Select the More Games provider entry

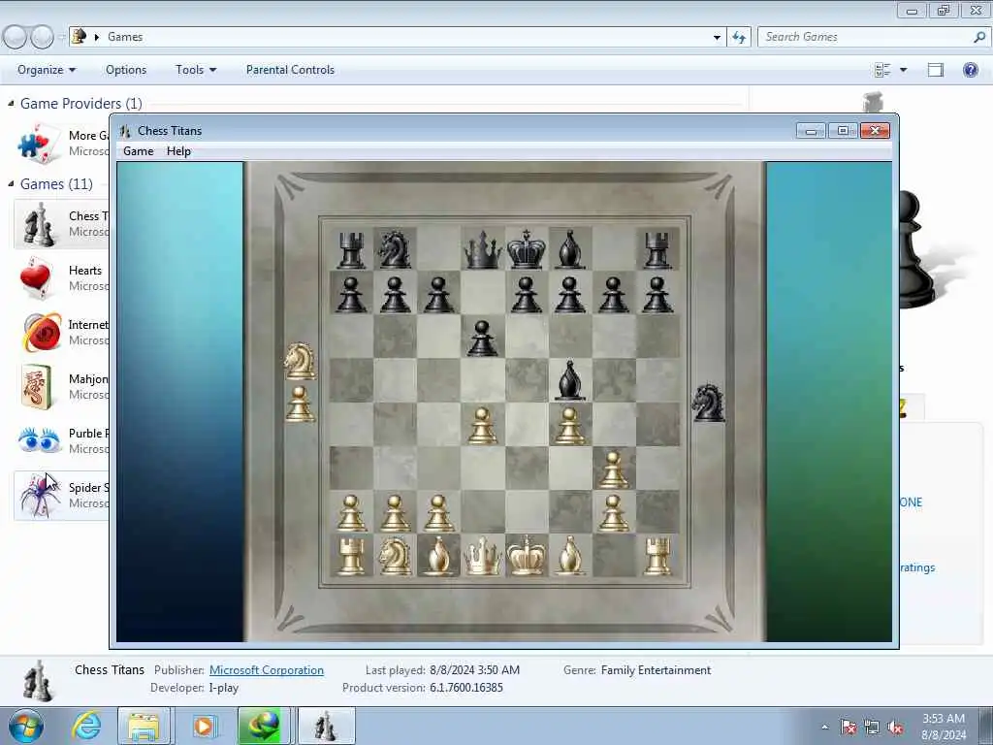61,144
